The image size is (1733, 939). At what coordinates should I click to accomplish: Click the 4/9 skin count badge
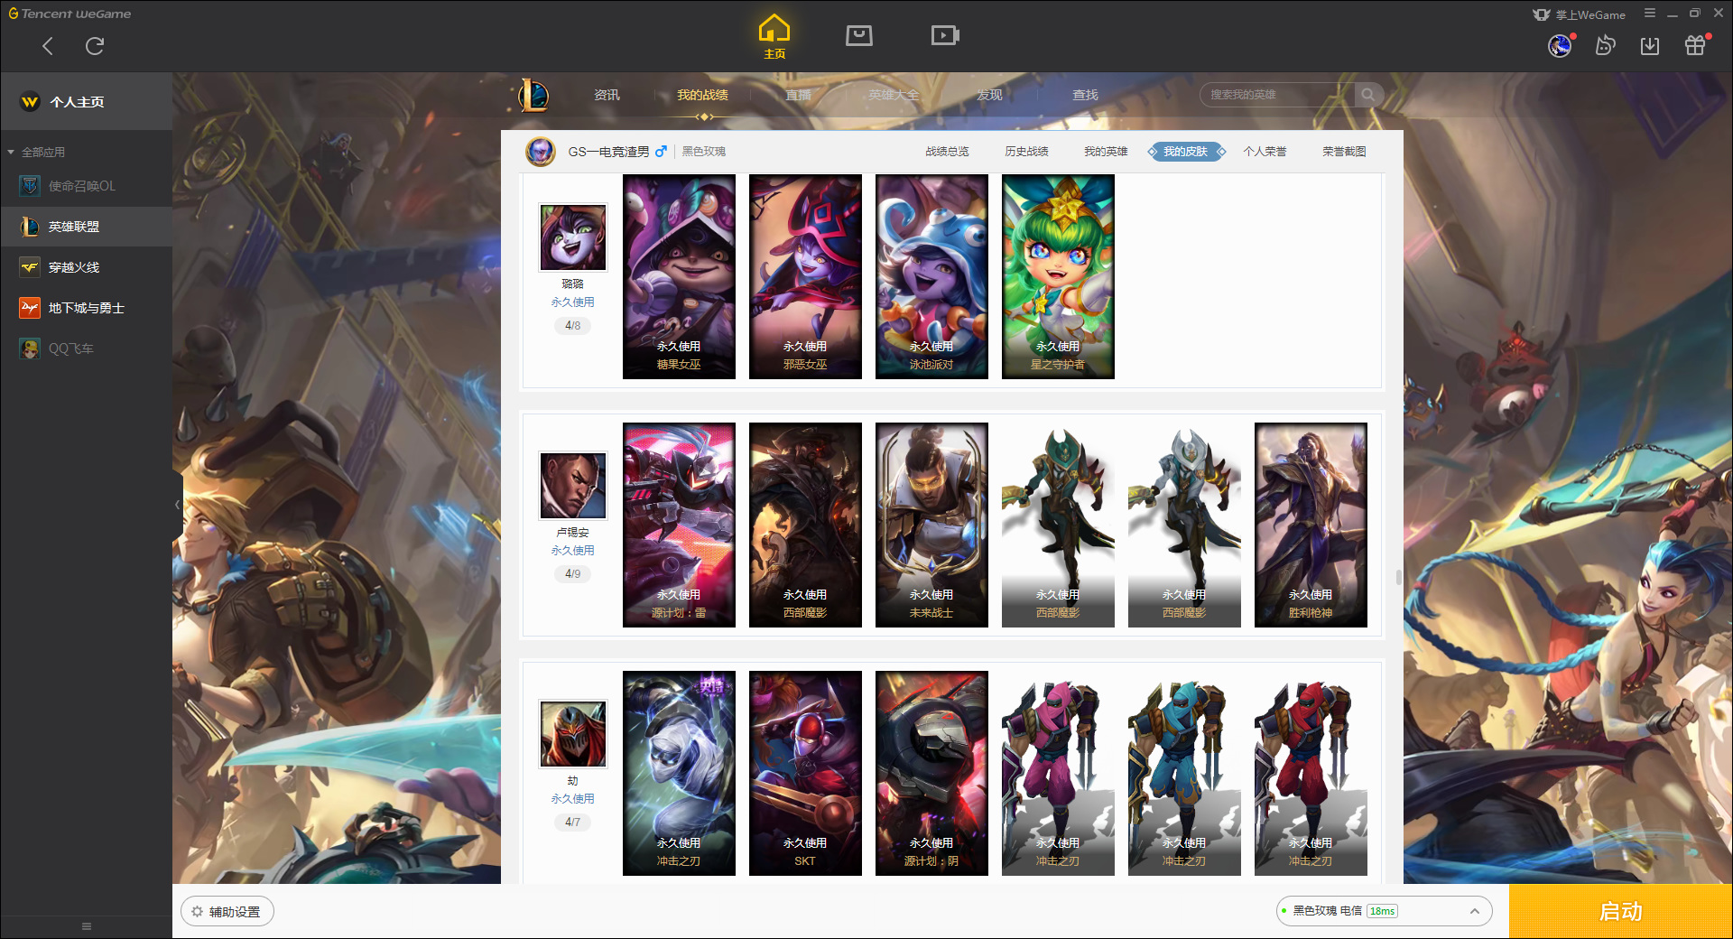pos(572,573)
